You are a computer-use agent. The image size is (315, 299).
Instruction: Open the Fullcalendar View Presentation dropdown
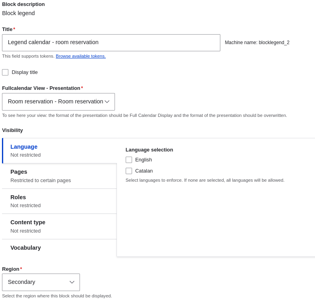coord(58,102)
